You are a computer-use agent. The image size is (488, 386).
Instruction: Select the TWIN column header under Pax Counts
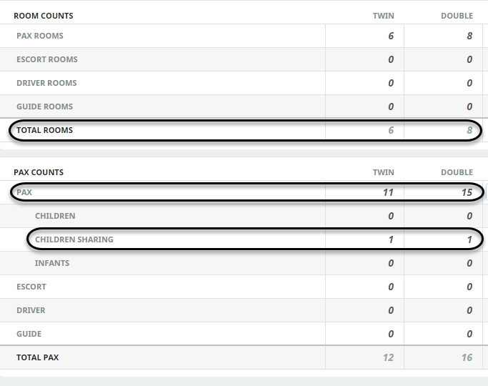384,172
